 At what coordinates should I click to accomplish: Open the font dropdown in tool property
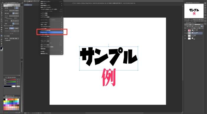coord(14,16)
